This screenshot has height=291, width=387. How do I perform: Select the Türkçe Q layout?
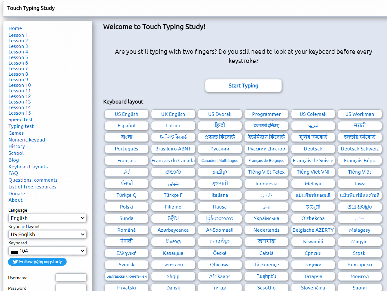[x=126, y=195]
